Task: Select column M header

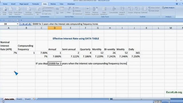Action: (171, 28)
